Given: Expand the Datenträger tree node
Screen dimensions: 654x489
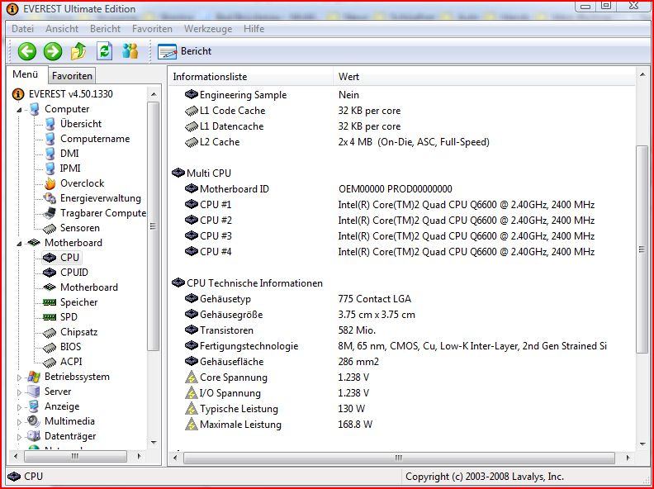Looking at the screenshot, I should coord(19,437).
